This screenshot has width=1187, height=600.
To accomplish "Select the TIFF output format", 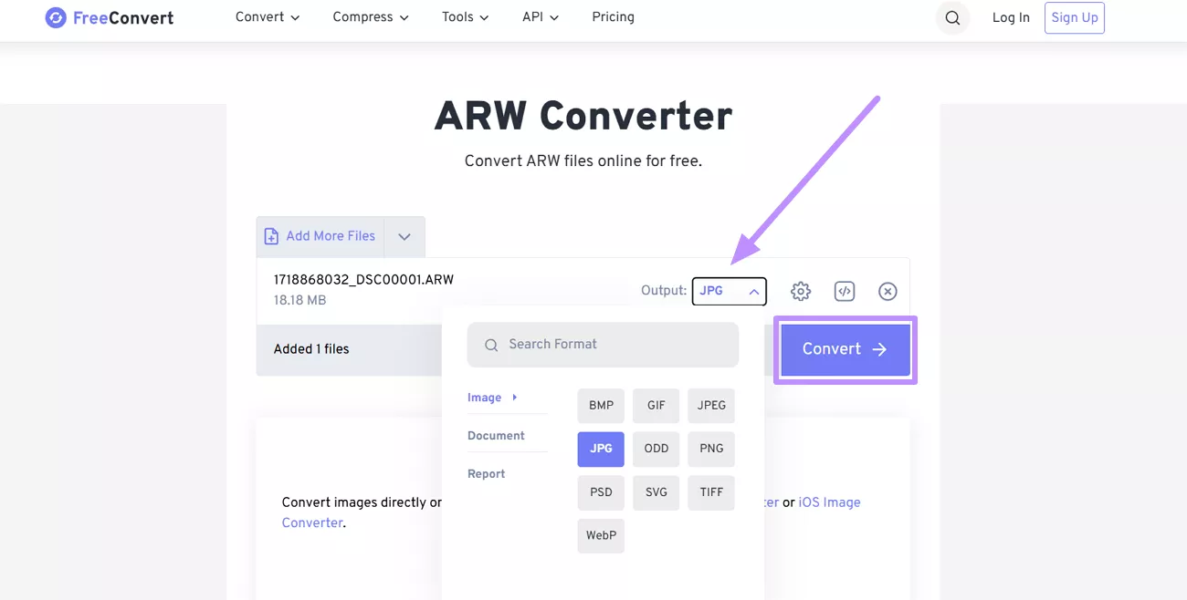I will (x=710, y=492).
